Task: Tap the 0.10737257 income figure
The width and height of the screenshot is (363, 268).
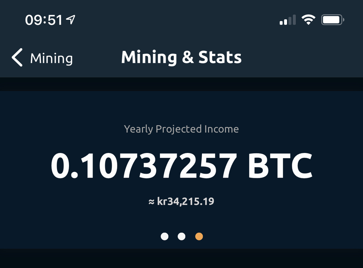Action: tap(144, 166)
